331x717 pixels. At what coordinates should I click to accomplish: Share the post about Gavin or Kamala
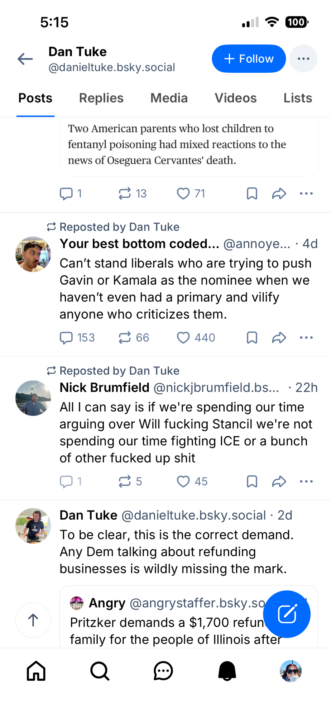click(x=279, y=338)
